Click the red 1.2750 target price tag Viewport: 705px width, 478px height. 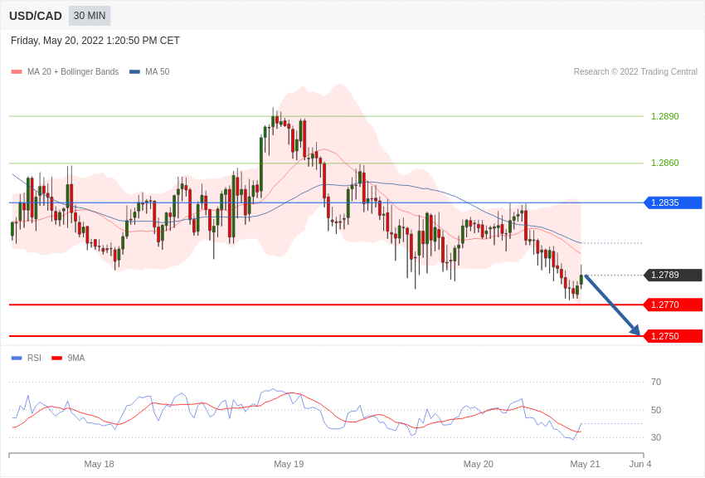[673, 336]
